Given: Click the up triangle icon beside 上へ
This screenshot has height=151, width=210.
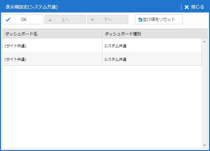Looking at the screenshot, I should click(x=50, y=20).
